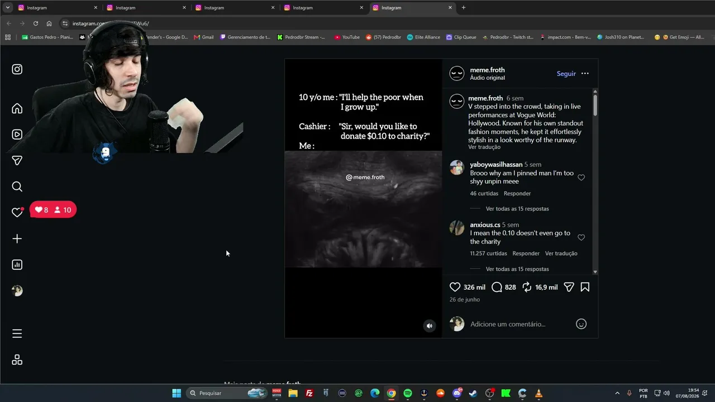Image resolution: width=715 pixels, height=402 pixels.
Task: Open the dashboard chart icon in sidebar
Action: coord(17,265)
